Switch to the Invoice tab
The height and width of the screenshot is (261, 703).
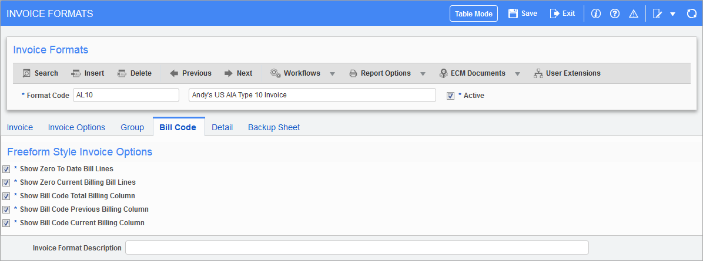pos(20,127)
